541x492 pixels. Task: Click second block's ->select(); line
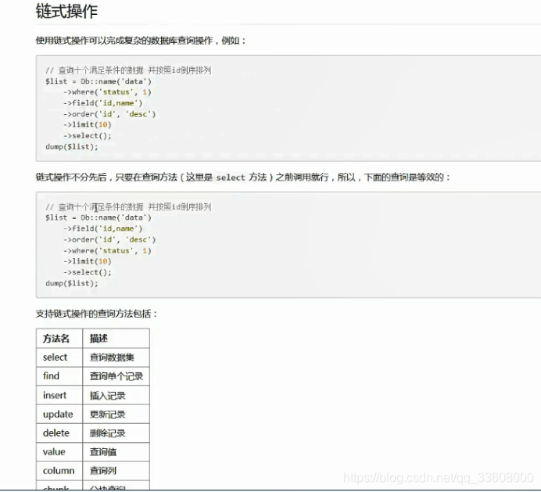pos(88,272)
